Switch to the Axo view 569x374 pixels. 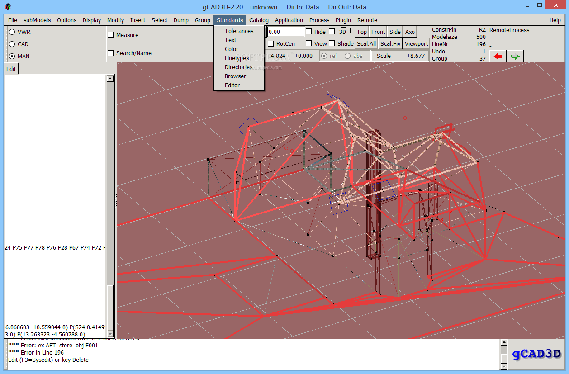click(x=410, y=32)
